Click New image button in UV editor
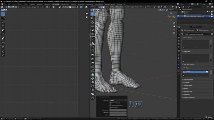The width and height of the screenshot is (214, 120). click(66, 7)
